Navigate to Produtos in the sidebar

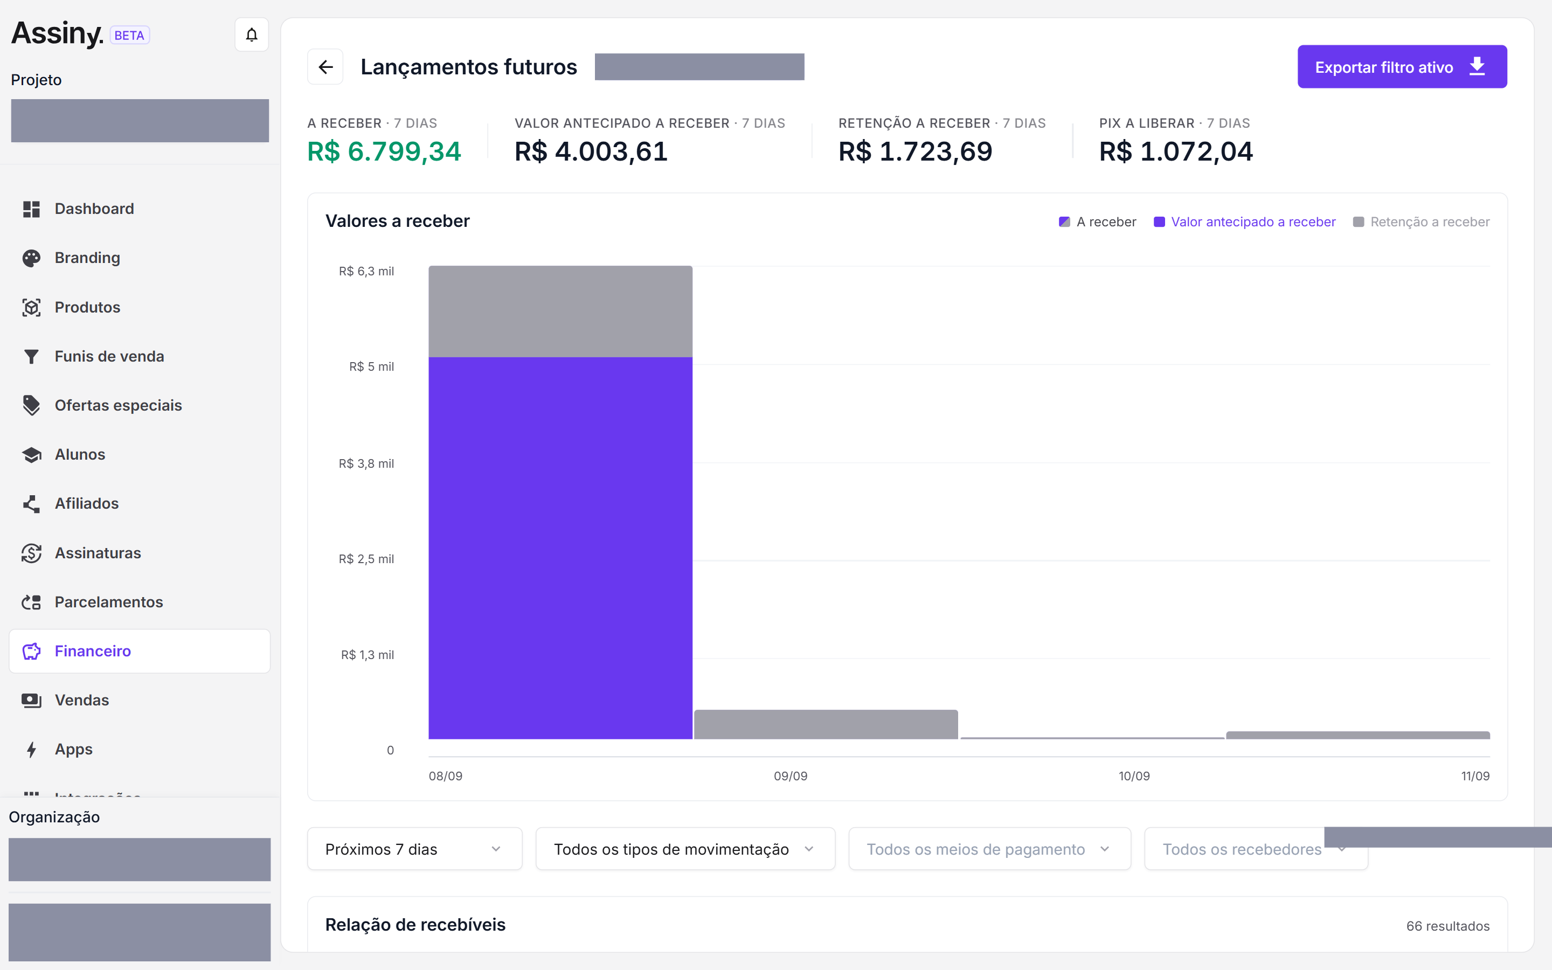click(x=140, y=307)
